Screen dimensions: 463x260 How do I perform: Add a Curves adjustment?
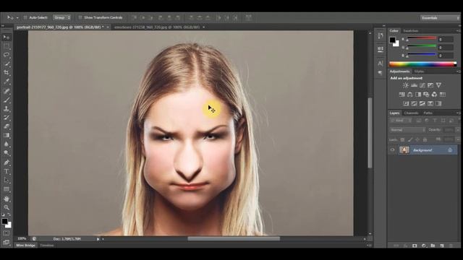422,85
